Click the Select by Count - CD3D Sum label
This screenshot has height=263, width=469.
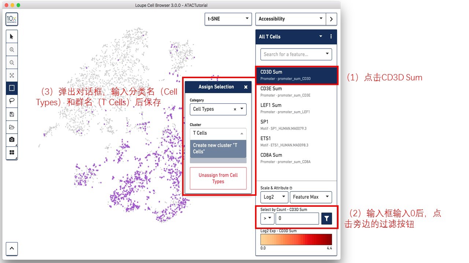[x=284, y=210]
